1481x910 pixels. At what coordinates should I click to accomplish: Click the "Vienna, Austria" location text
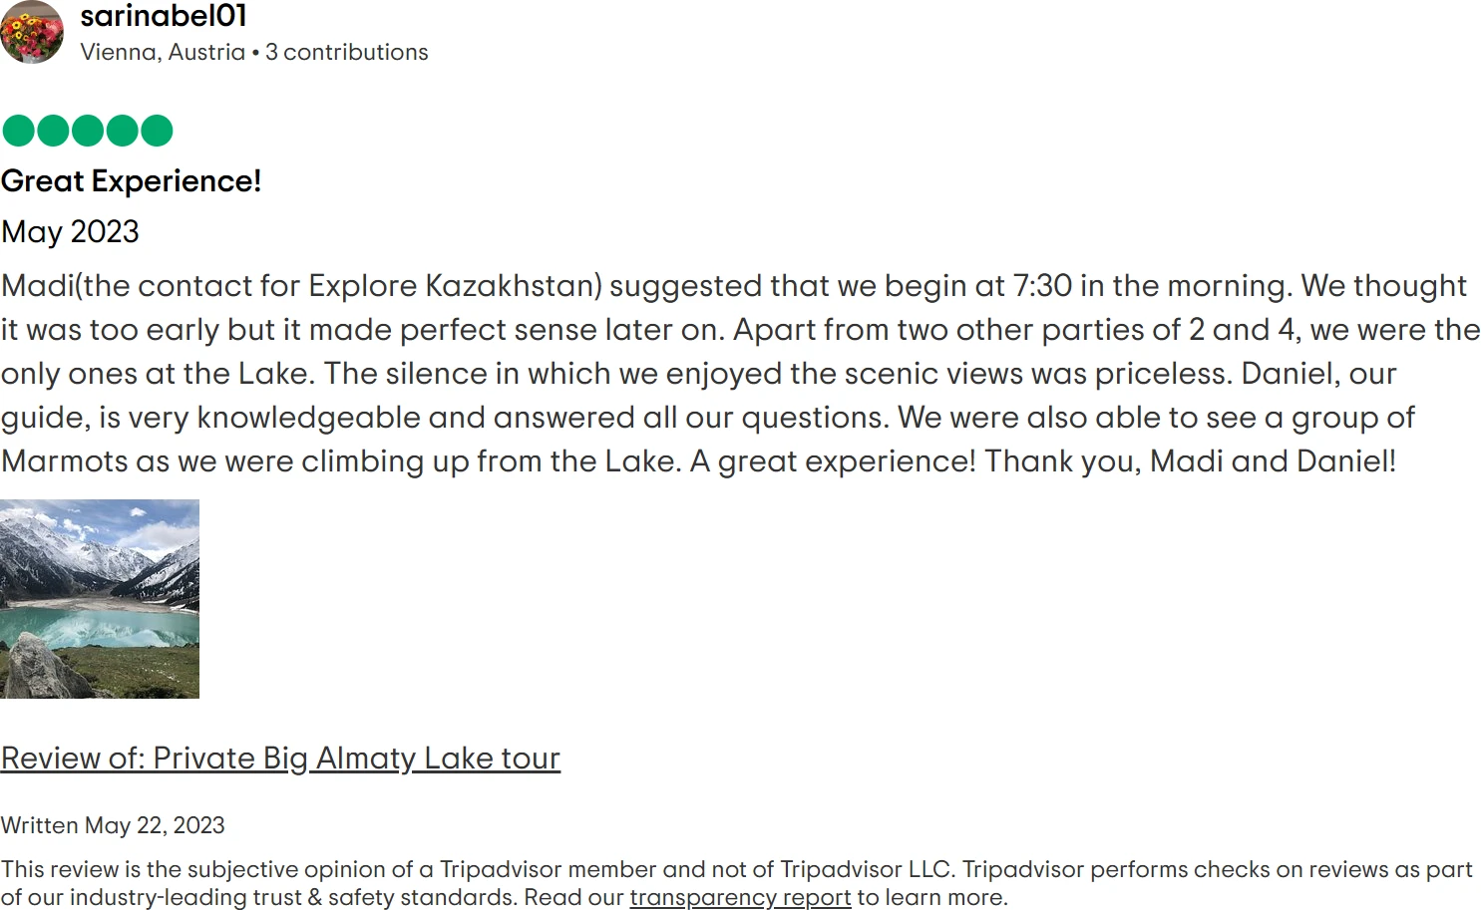click(163, 52)
